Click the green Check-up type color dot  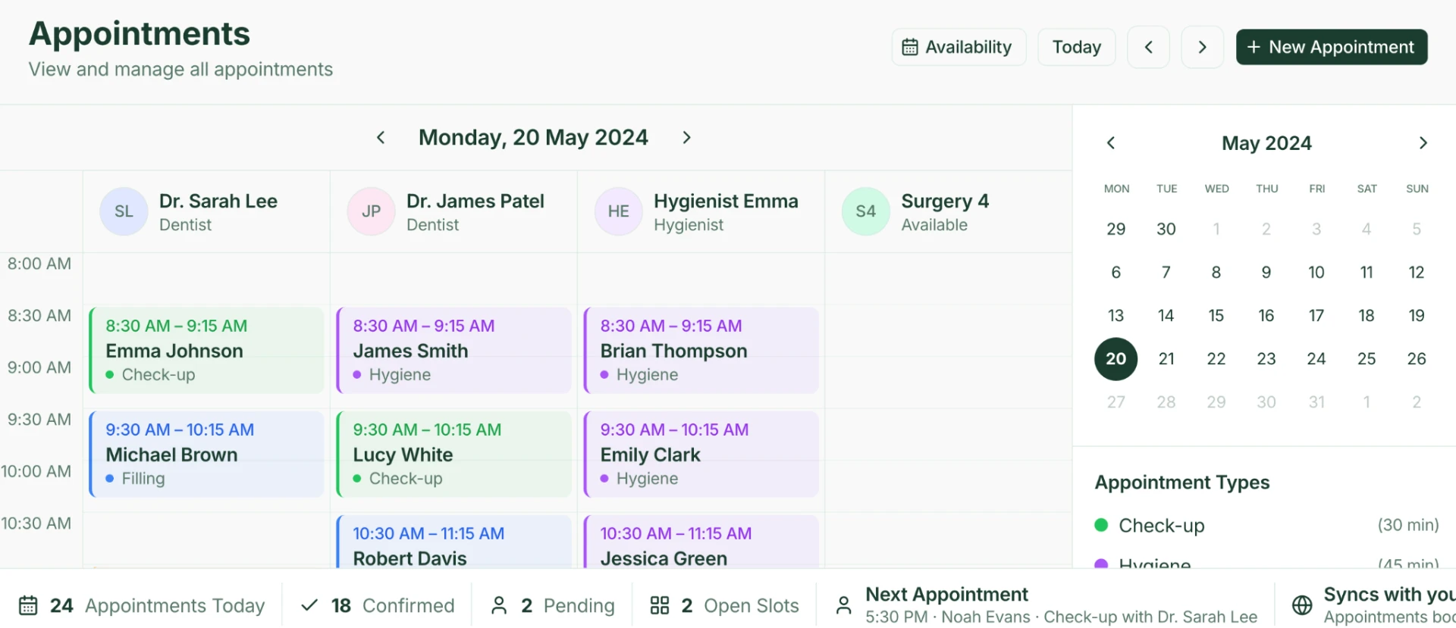(x=1102, y=525)
